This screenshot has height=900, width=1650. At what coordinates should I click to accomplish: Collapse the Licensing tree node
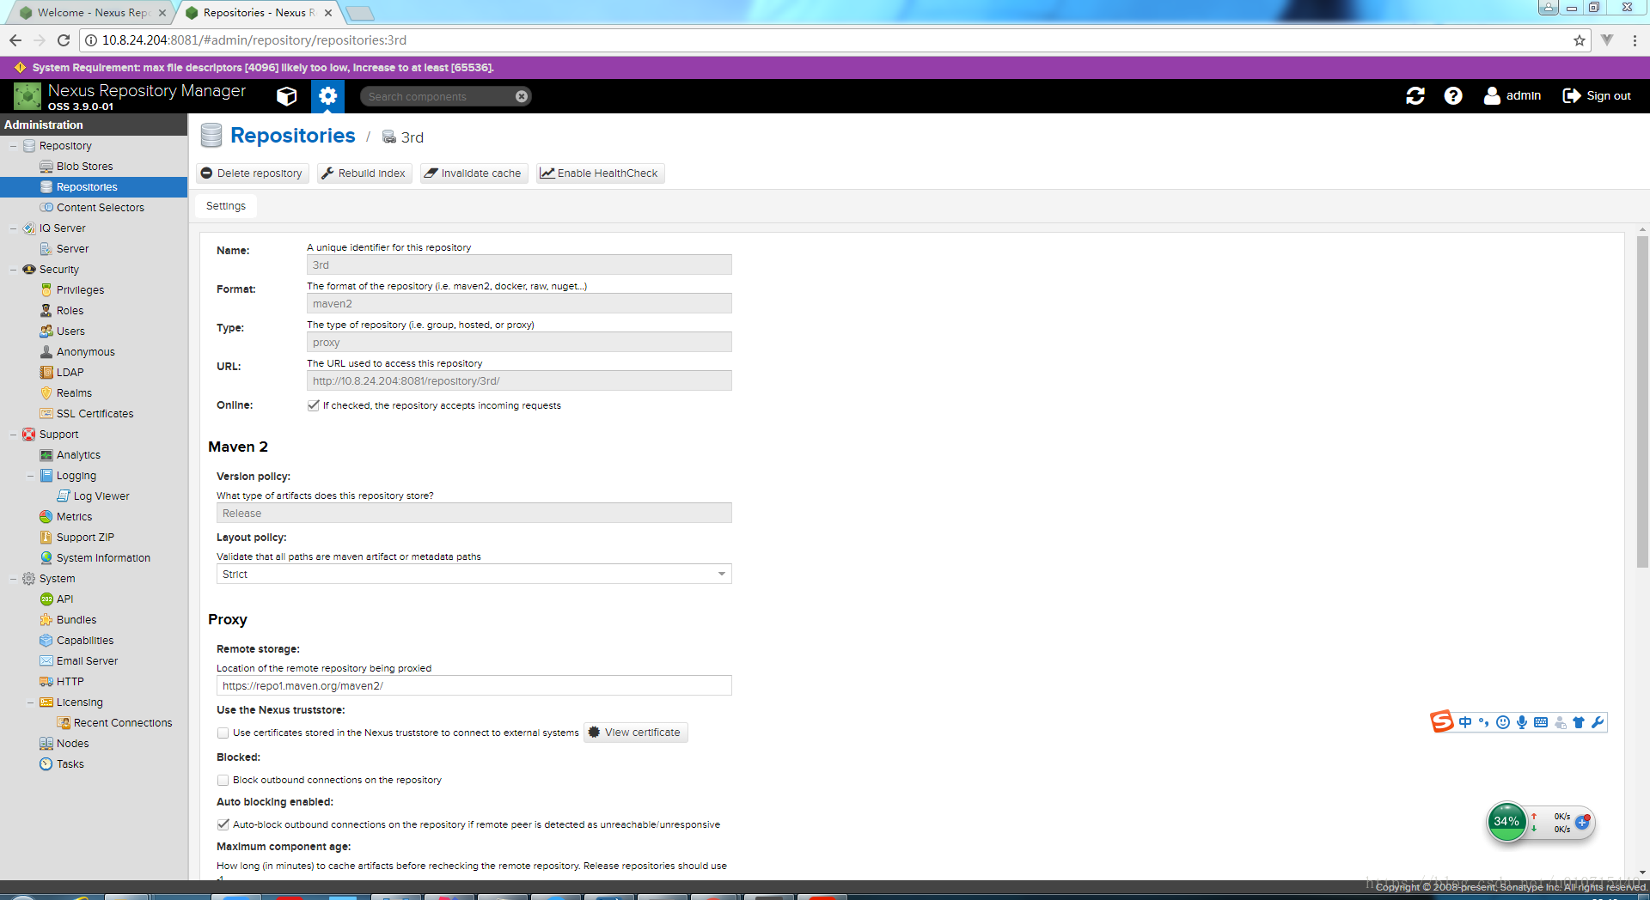click(30, 702)
